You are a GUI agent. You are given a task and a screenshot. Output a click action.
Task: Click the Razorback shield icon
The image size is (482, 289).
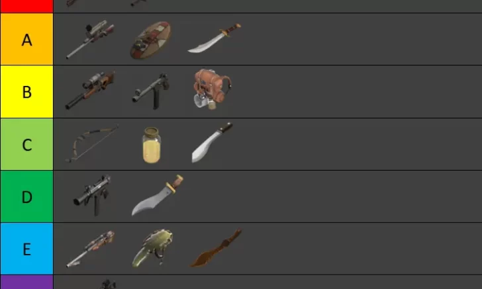pyautogui.click(x=151, y=40)
